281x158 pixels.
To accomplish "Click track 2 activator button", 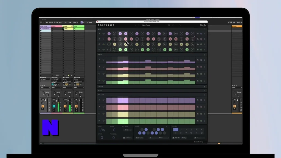I will point(54,106).
